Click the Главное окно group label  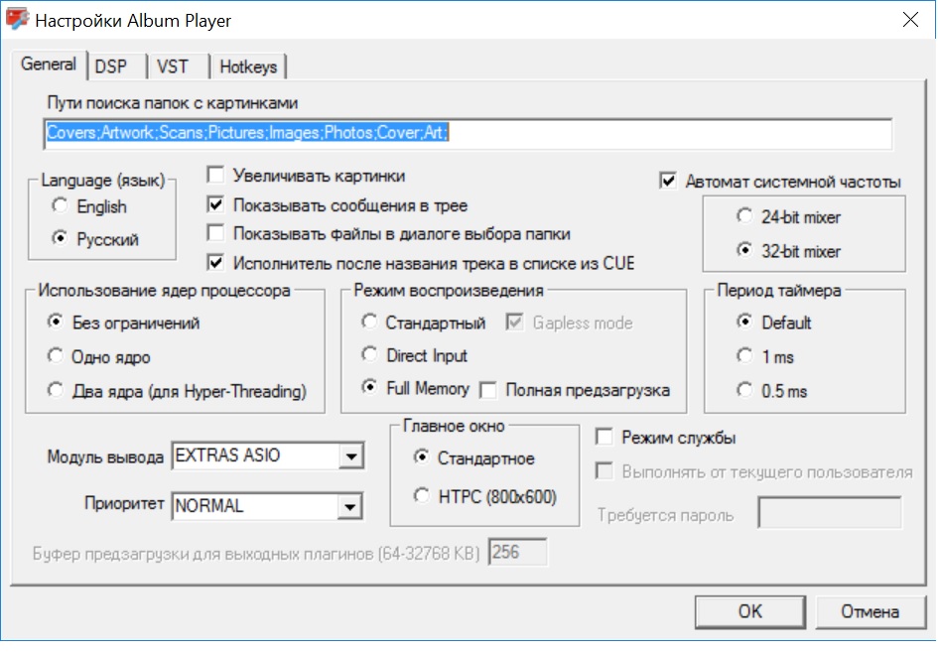(x=454, y=426)
